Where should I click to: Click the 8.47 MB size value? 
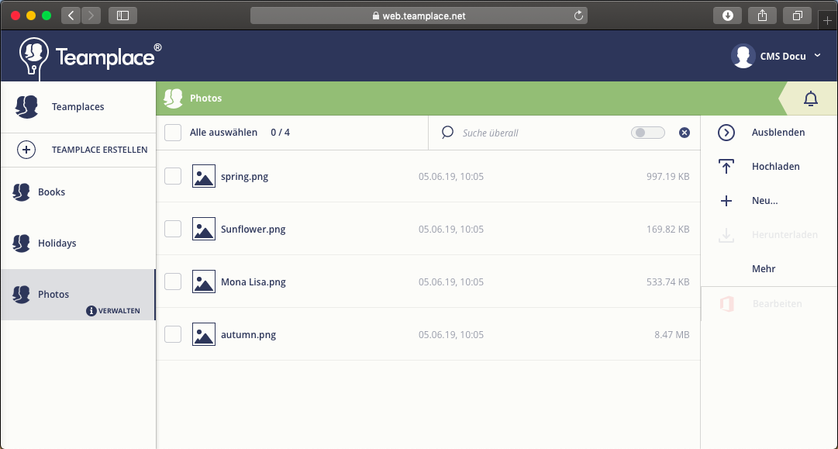point(672,335)
